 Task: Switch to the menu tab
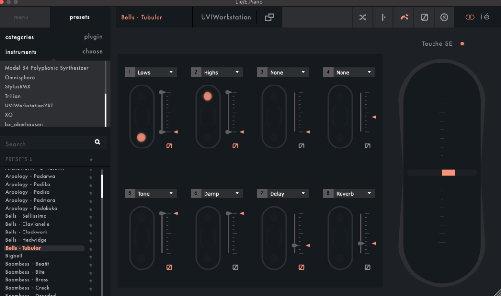(x=21, y=17)
